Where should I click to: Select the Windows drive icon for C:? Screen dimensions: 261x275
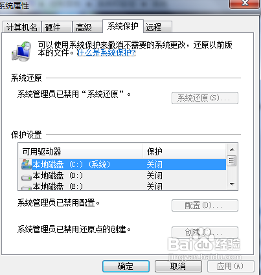click(x=26, y=164)
